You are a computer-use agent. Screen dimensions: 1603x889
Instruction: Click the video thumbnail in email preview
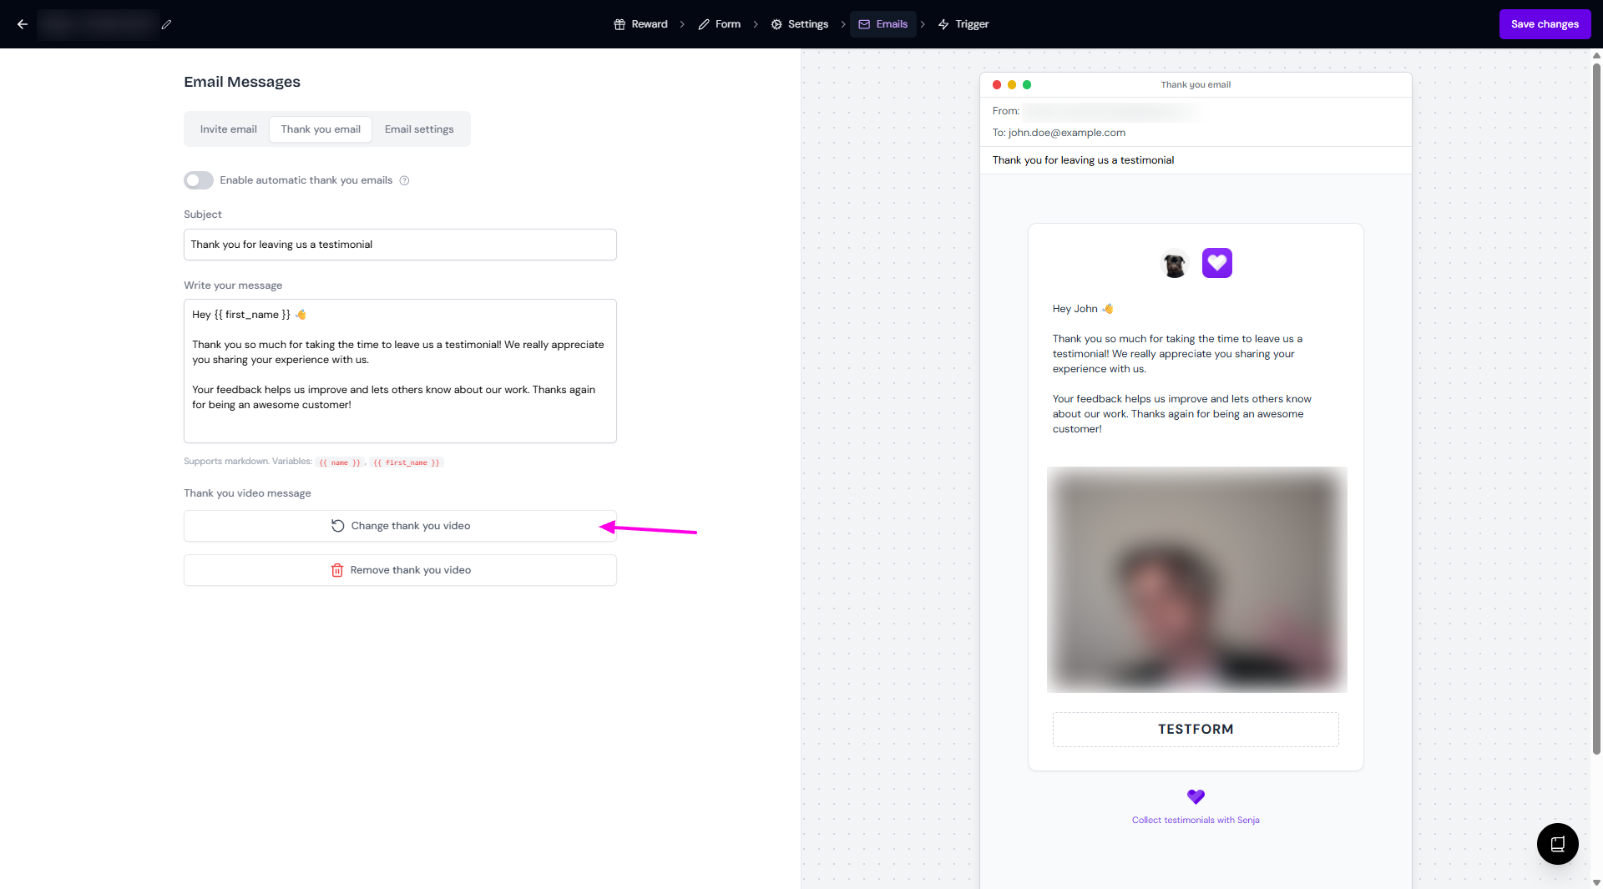[1196, 579]
